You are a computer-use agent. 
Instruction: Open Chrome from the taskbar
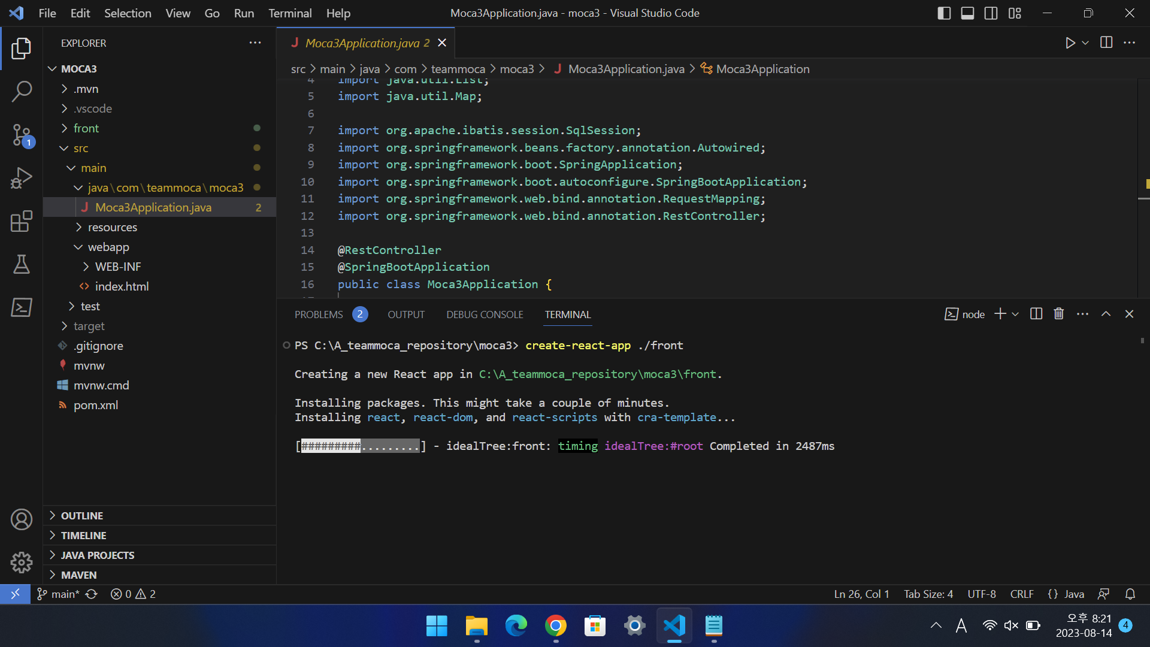coord(555,626)
